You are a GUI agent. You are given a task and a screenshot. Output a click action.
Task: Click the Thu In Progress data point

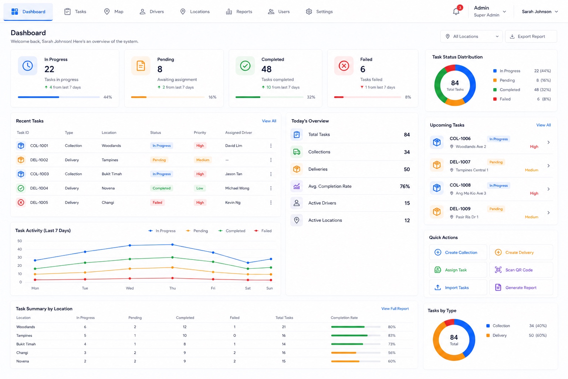pyautogui.click(x=172, y=245)
